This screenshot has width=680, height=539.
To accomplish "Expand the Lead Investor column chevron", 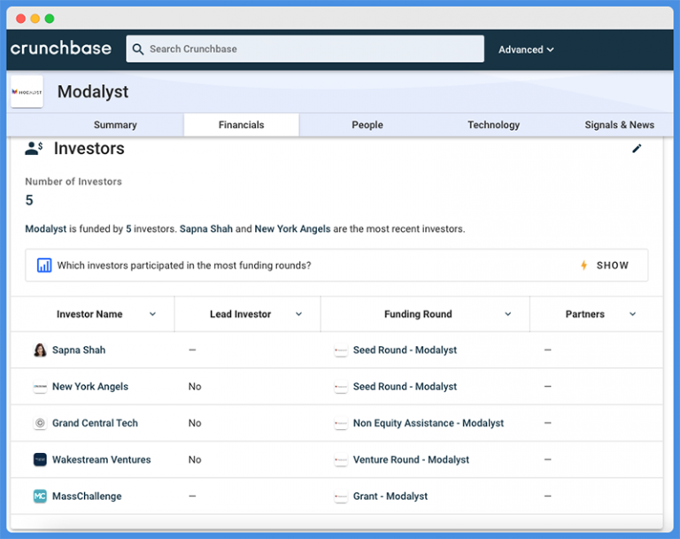I will [298, 314].
